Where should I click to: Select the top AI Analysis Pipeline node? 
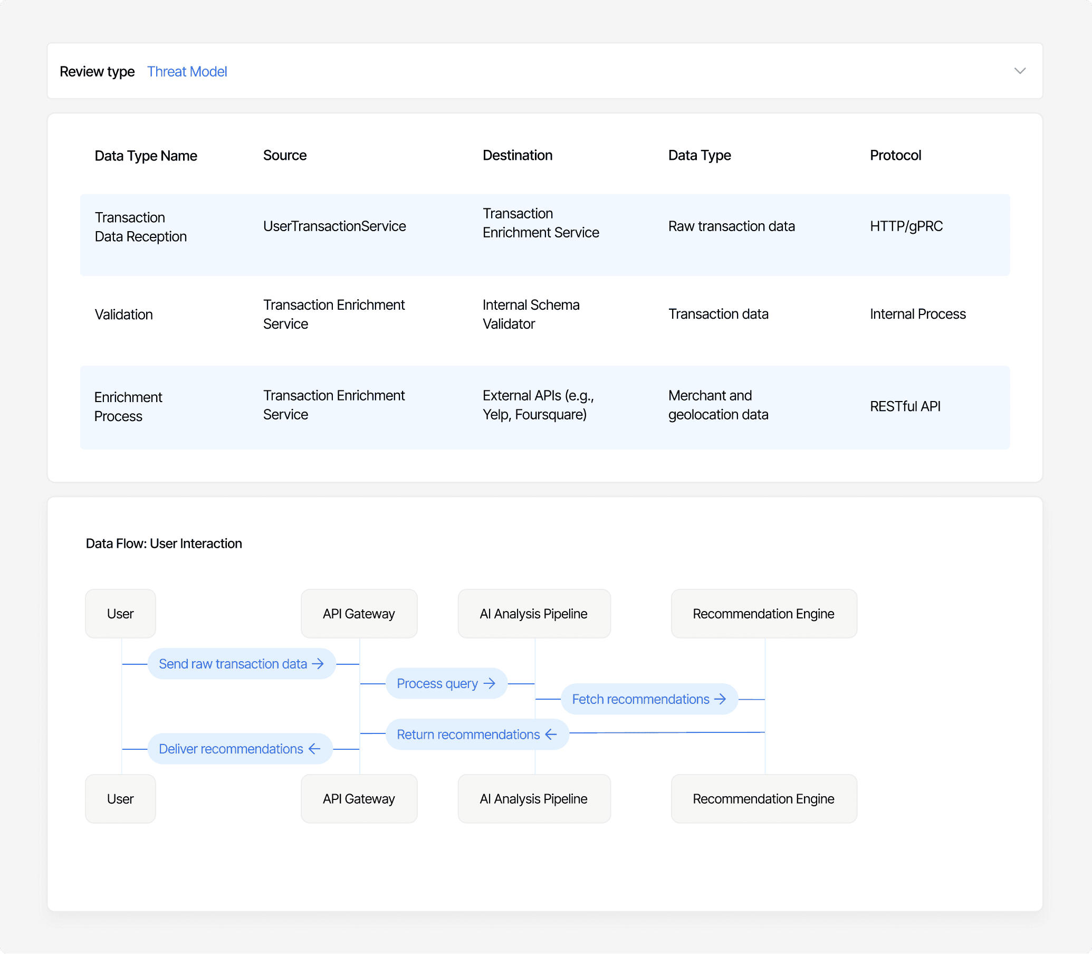534,613
